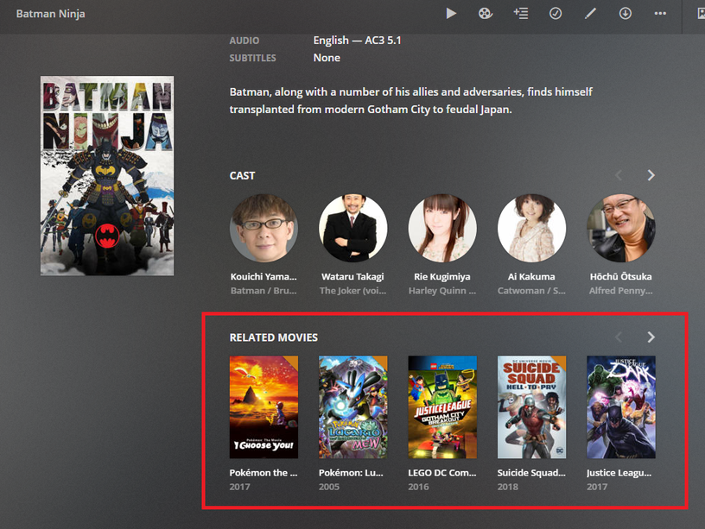
Task: Open the three-dot more options menu
Action: click(x=660, y=14)
